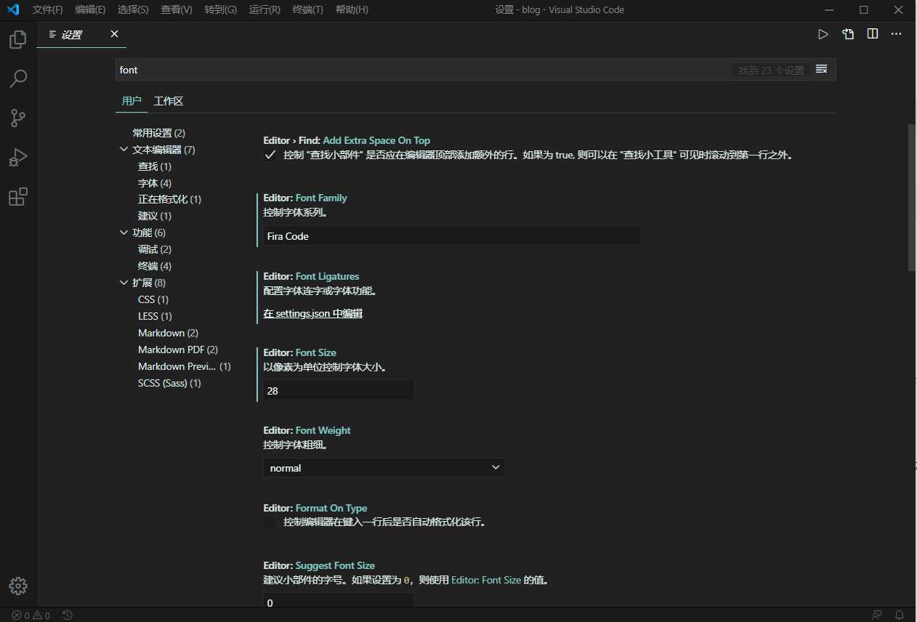Split the editor to the right

873,34
